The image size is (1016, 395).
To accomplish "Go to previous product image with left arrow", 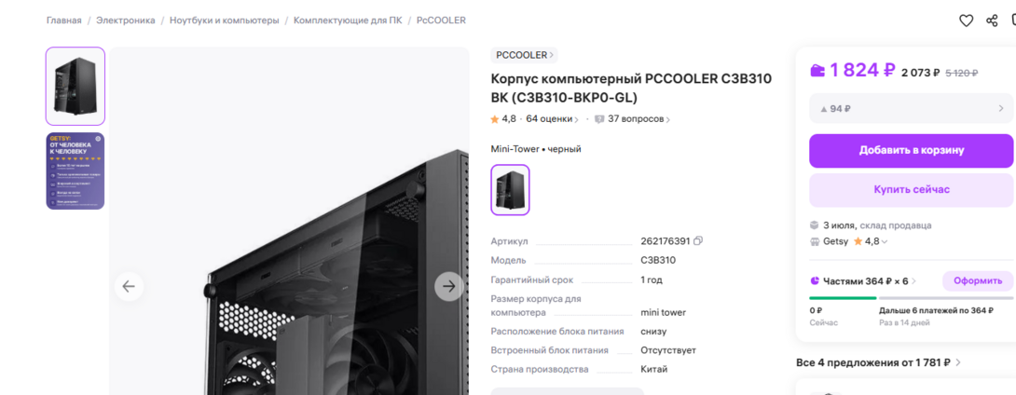I will pyautogui.click(x=129, y=286).
